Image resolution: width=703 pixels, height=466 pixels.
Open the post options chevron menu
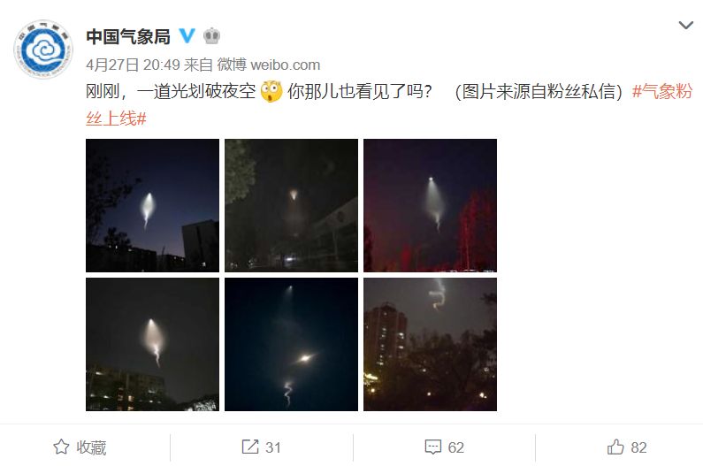(x=685, y=25)
